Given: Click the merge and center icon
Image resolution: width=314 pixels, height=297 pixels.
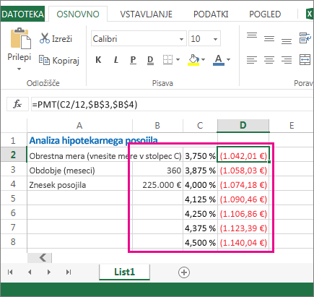Looking at the screenshot, I should (305, 59).
